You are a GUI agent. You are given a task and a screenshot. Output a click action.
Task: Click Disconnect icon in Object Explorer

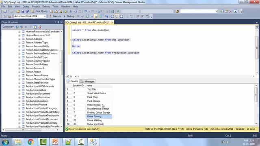[x=22, y=27]
